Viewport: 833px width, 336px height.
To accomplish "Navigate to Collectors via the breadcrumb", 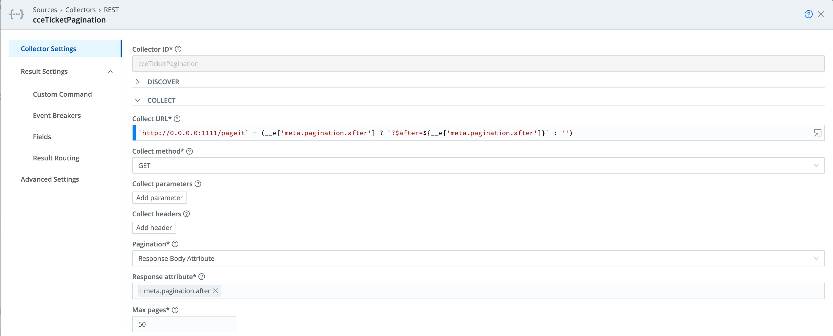I will 80,10.
